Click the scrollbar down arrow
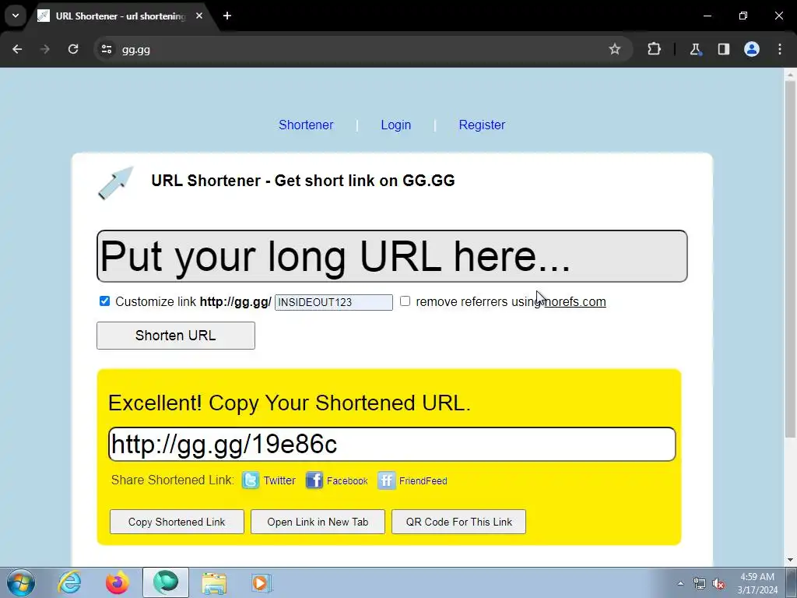 [x=790, y=561]
